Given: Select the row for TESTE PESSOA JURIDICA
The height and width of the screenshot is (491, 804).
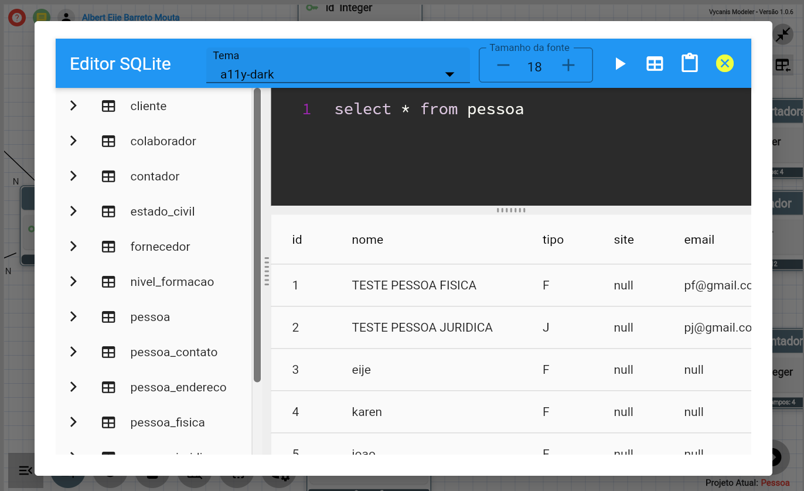Looking at the screenshot, I should tap(422, 328).
